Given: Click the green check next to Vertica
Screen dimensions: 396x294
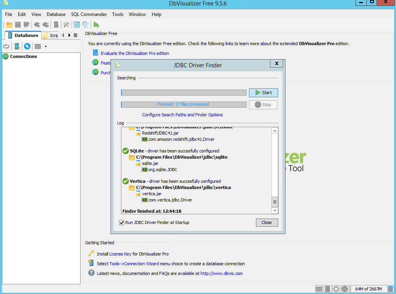Looking at the screenshot, I should [126, 181].
